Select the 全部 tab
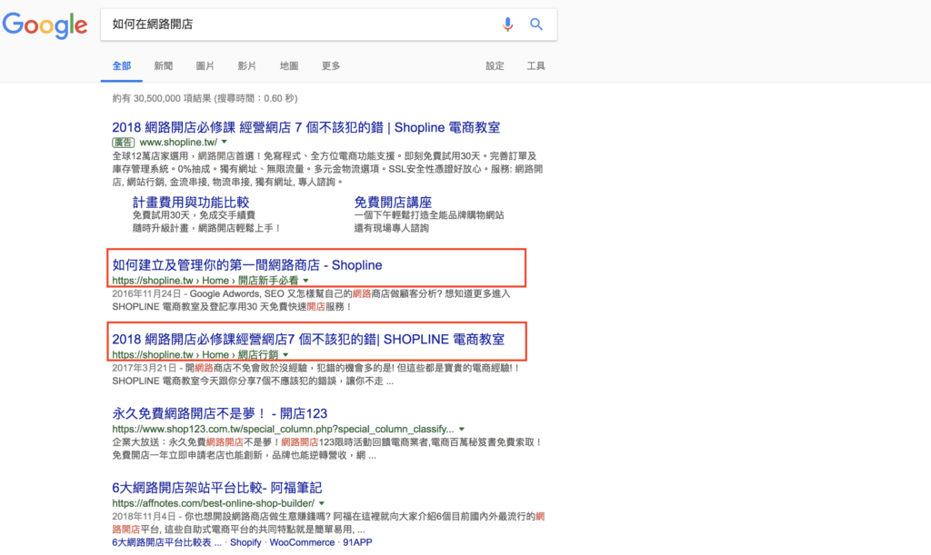 pos(122,65)
